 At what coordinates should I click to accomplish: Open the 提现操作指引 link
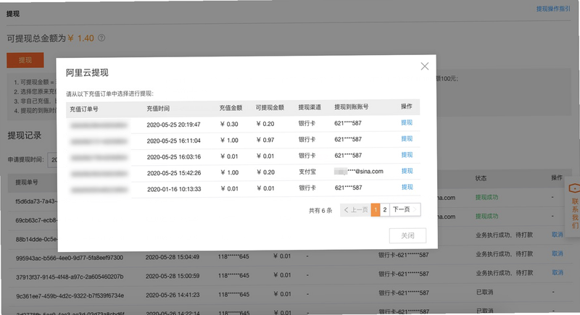pos(553,9)
